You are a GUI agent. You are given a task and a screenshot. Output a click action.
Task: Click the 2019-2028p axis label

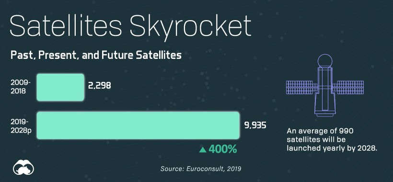point(21,126)
